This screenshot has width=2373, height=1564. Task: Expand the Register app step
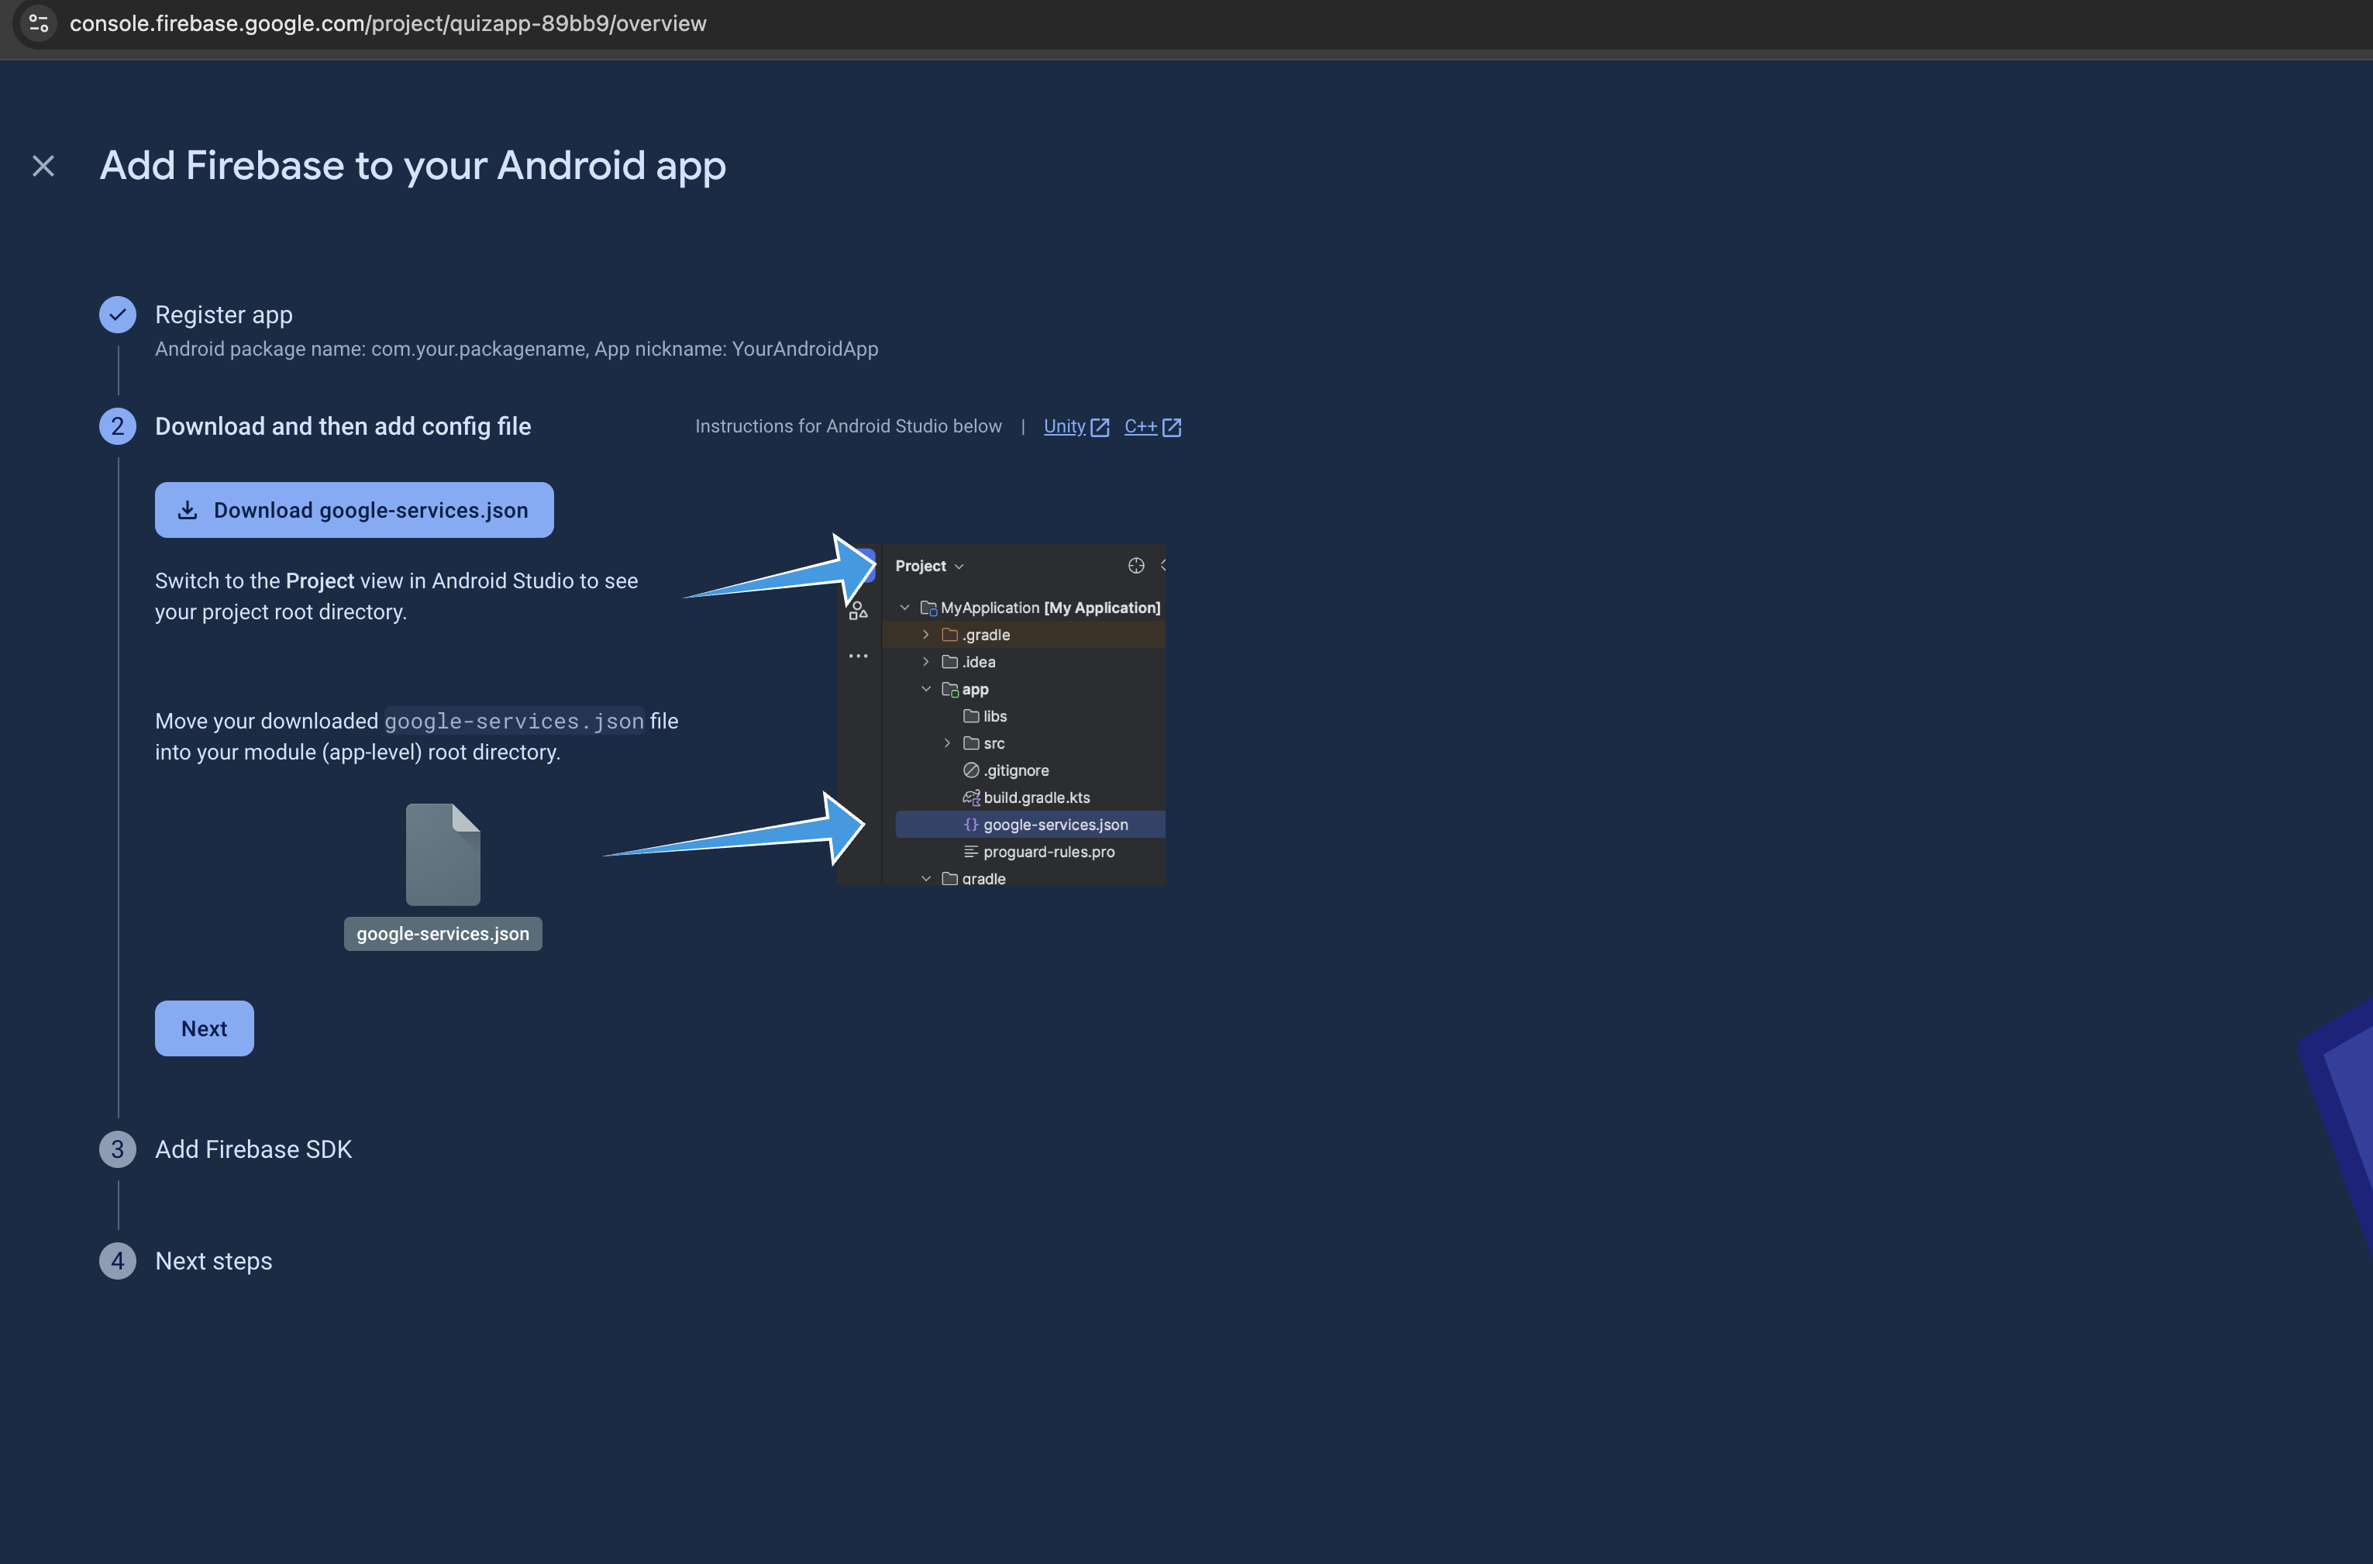(223, 315)
